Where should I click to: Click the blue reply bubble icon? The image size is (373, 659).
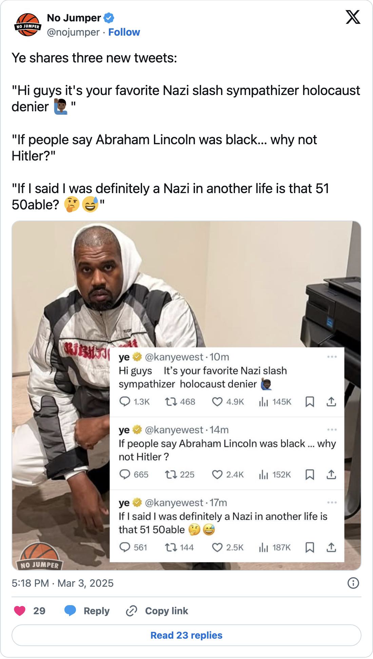coord(70,611)
